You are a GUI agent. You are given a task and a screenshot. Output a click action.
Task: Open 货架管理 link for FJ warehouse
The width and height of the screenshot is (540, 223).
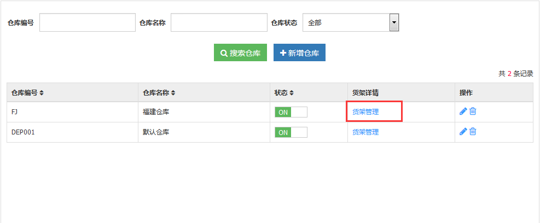(365, 111)
